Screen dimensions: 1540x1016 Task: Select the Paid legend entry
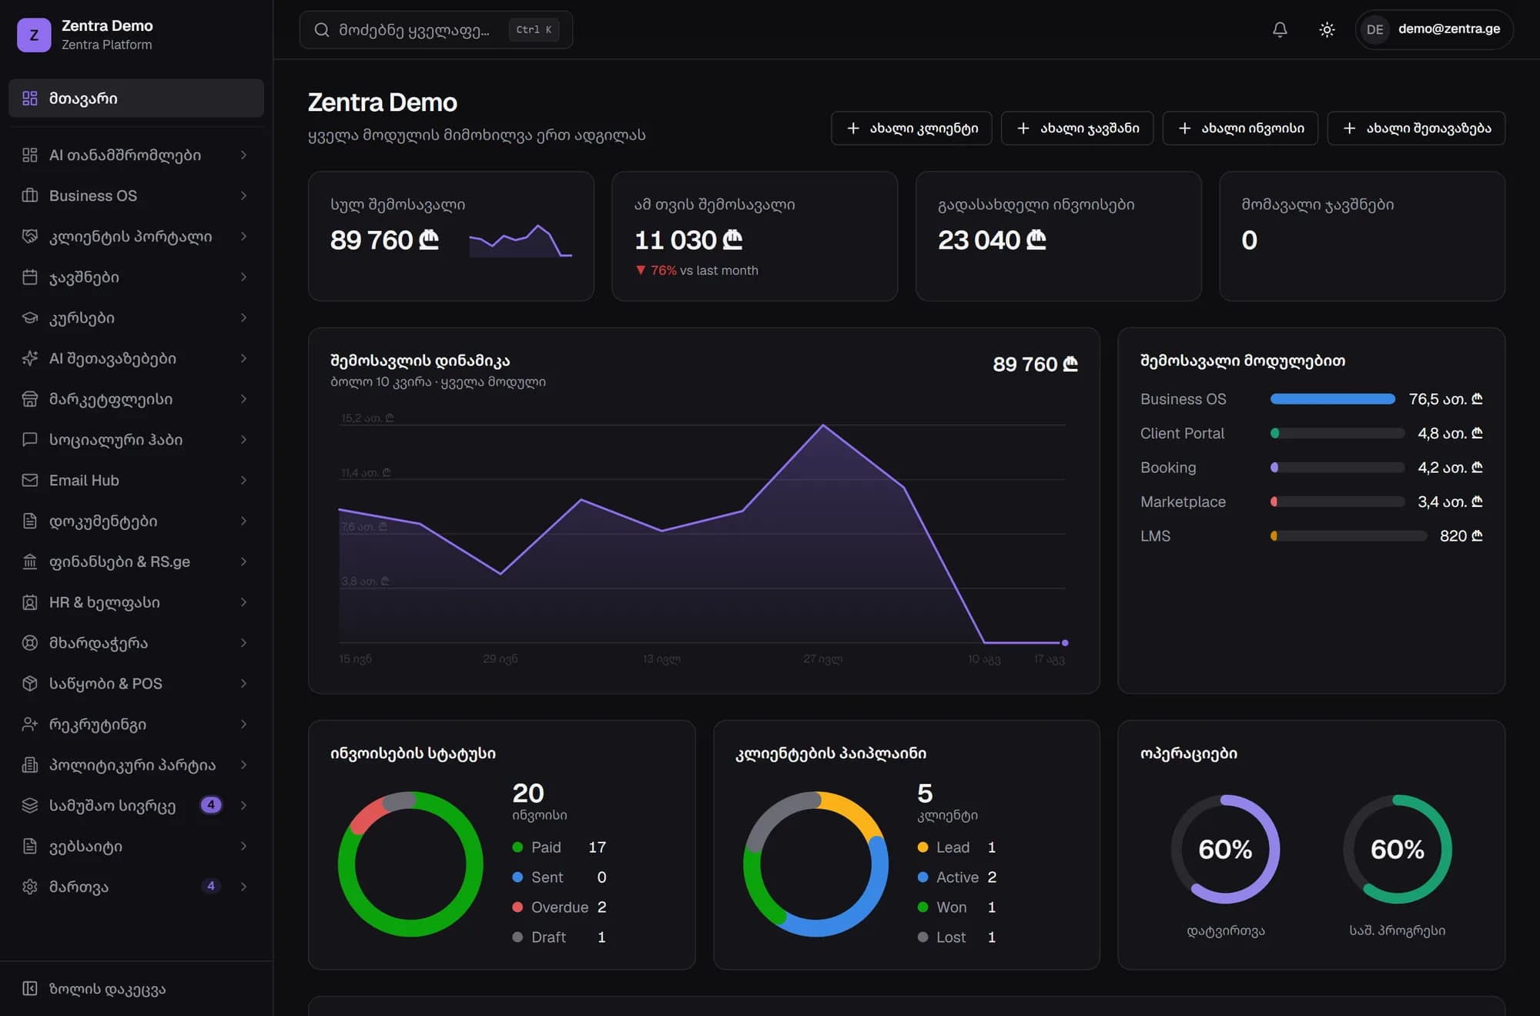(x=560, y=847)
